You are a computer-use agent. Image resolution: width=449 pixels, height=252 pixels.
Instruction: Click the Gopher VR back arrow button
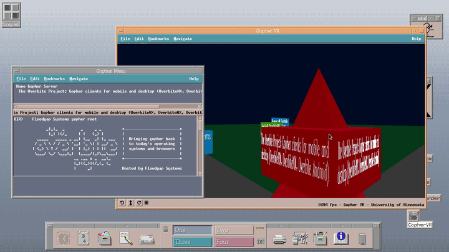coord(122,203)
